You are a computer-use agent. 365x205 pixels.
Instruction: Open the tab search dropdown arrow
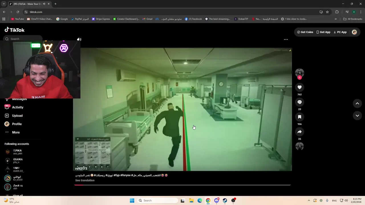tap(4, 4)
